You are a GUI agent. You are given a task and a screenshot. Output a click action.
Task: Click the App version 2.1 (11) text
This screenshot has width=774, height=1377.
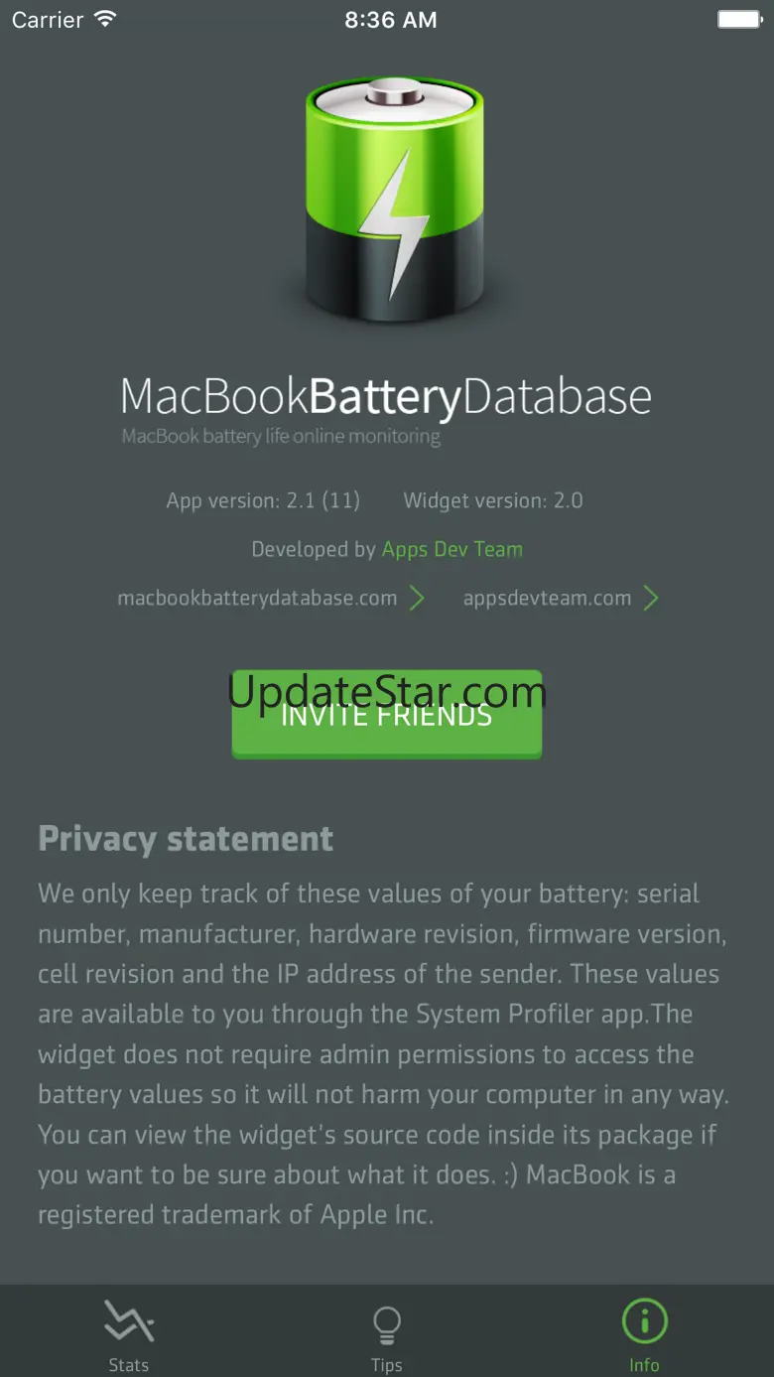[263, 500]
